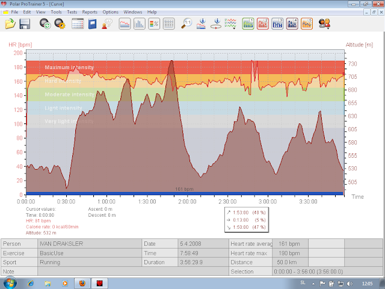Click the SL language indicator in tray
The image size is (385, 289).
(303, 283)
